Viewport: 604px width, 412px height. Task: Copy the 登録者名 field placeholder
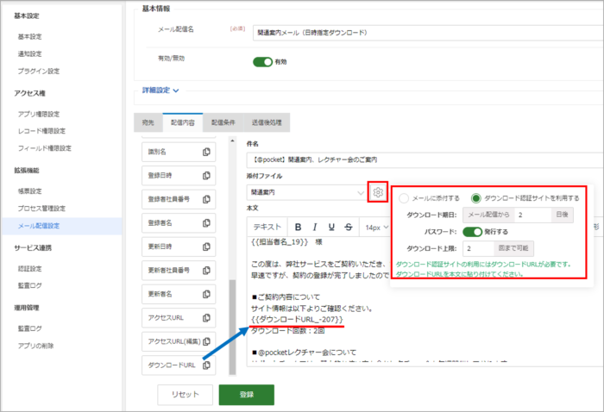tap(206, 223)
